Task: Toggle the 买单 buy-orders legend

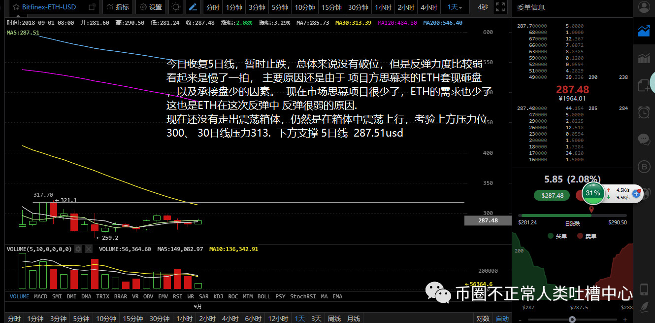Action: point(557,236)
